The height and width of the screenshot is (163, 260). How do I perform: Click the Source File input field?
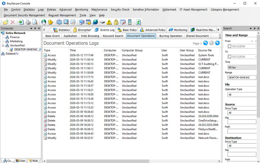tap(242, 122)
